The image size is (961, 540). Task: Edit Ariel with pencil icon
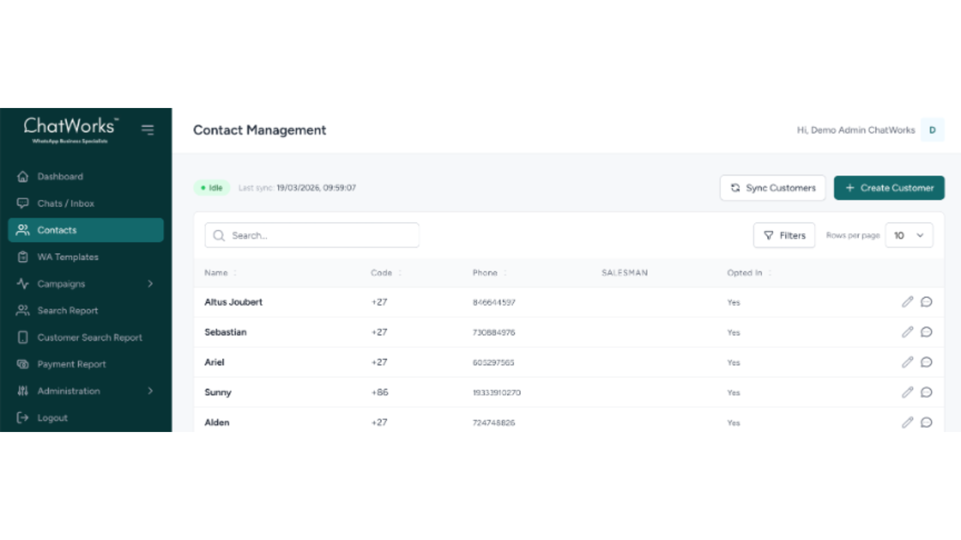(x=907, y=362)
